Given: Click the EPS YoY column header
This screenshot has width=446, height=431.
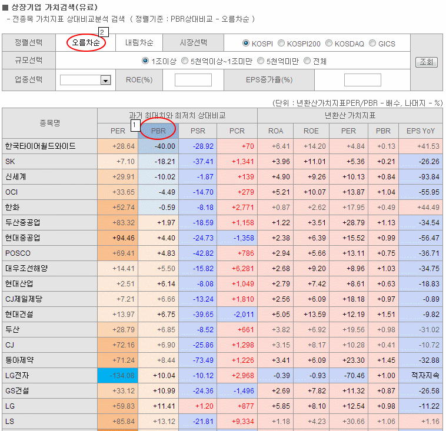Looking at the screenshot, I should (x=421, y=131).
